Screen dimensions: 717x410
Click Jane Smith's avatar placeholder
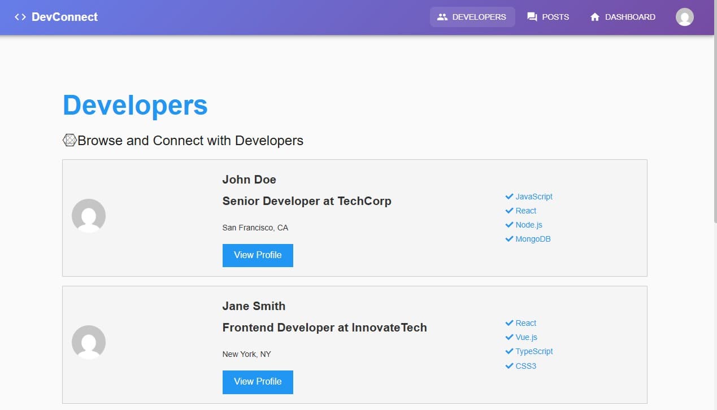coord(89,342)
